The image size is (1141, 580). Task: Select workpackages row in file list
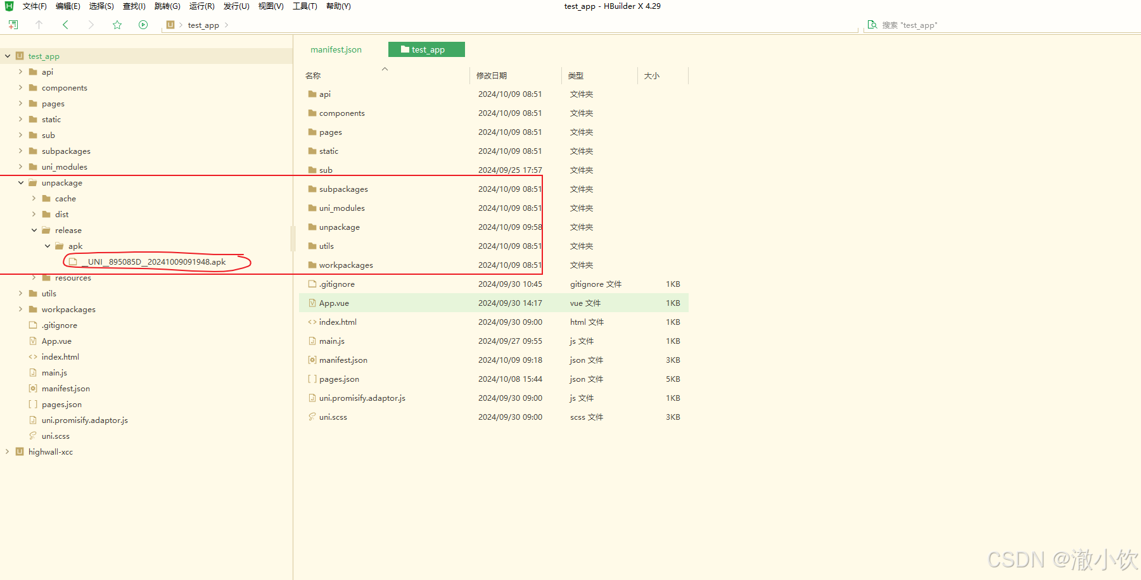coord(494,265)
